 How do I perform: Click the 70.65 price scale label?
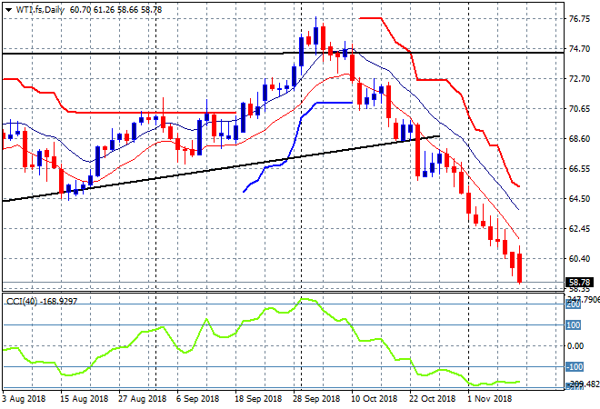coord(579,109)
